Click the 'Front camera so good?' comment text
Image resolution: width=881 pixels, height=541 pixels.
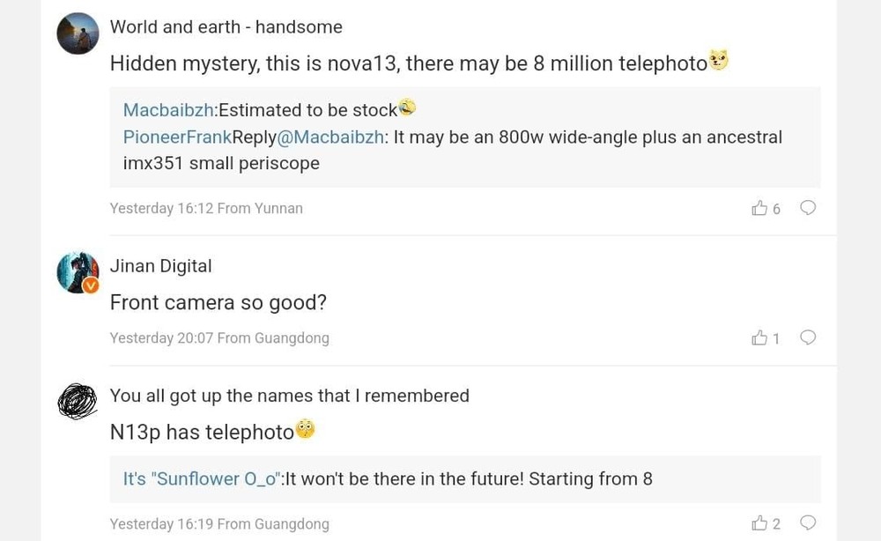tap(218, 302)
